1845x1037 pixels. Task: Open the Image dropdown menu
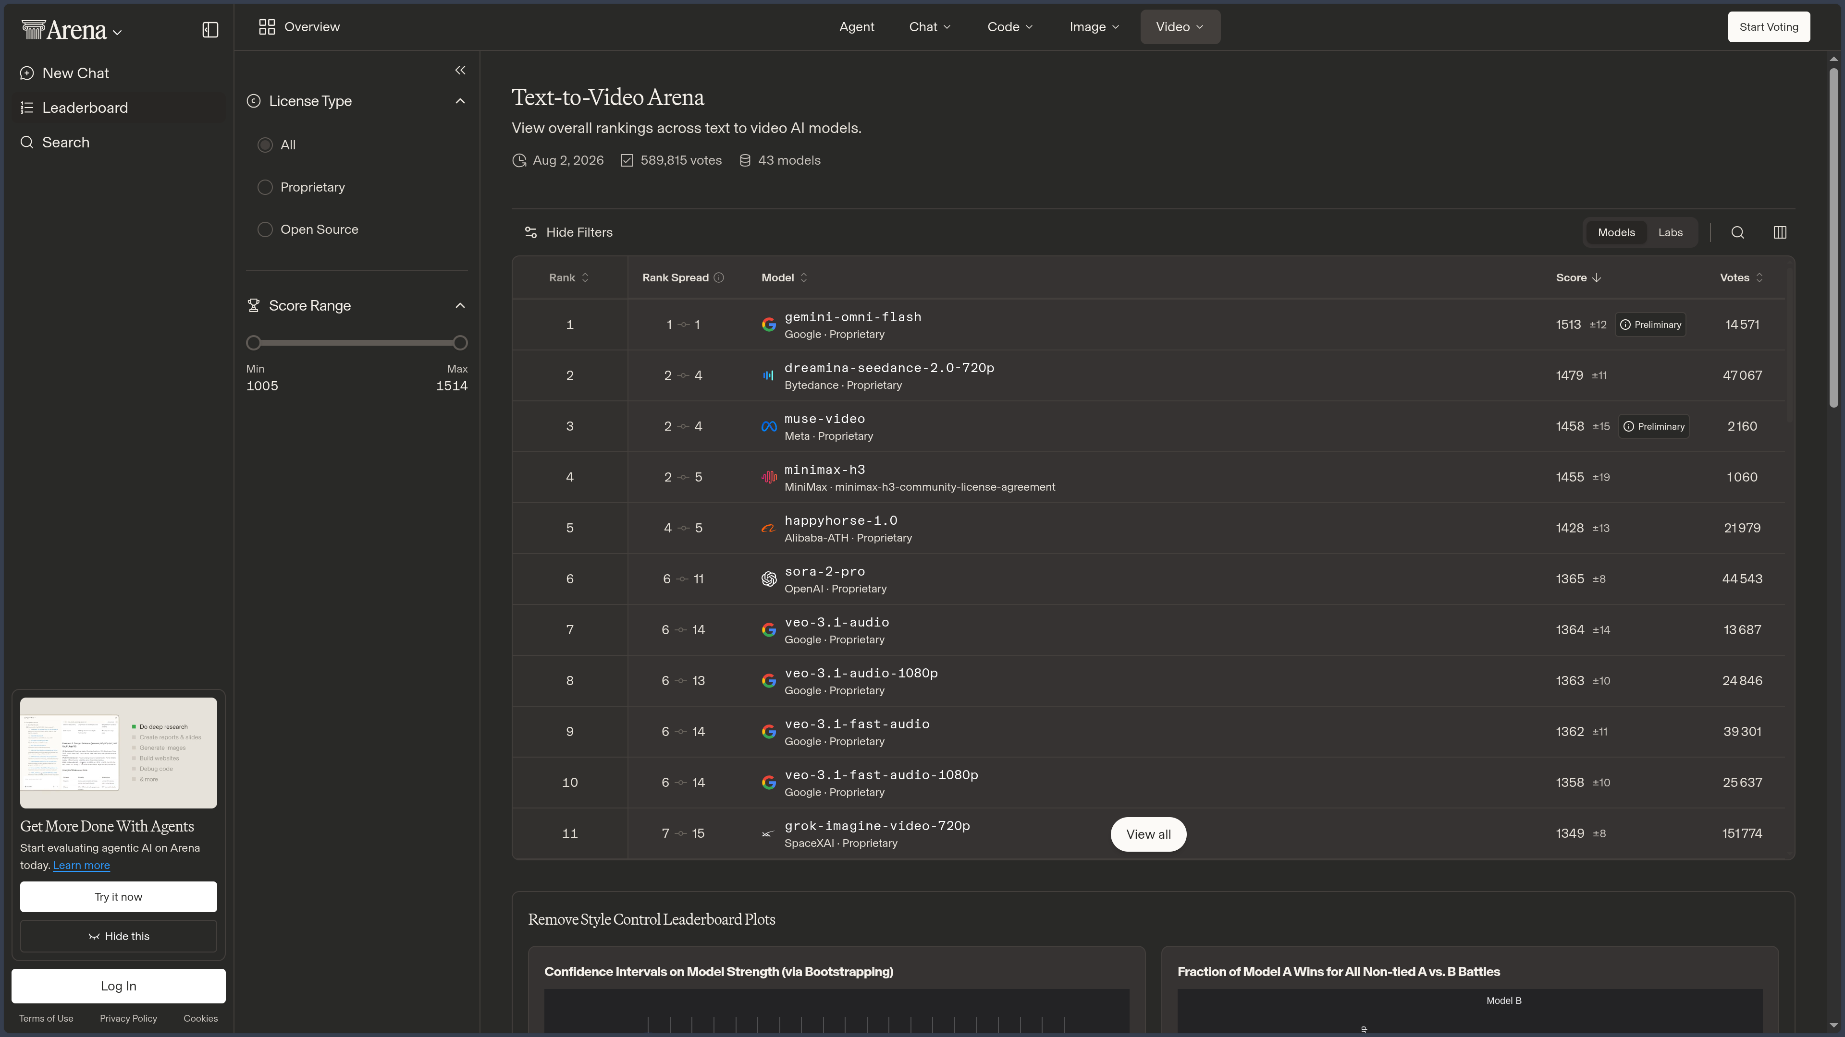click(1094, 26)
